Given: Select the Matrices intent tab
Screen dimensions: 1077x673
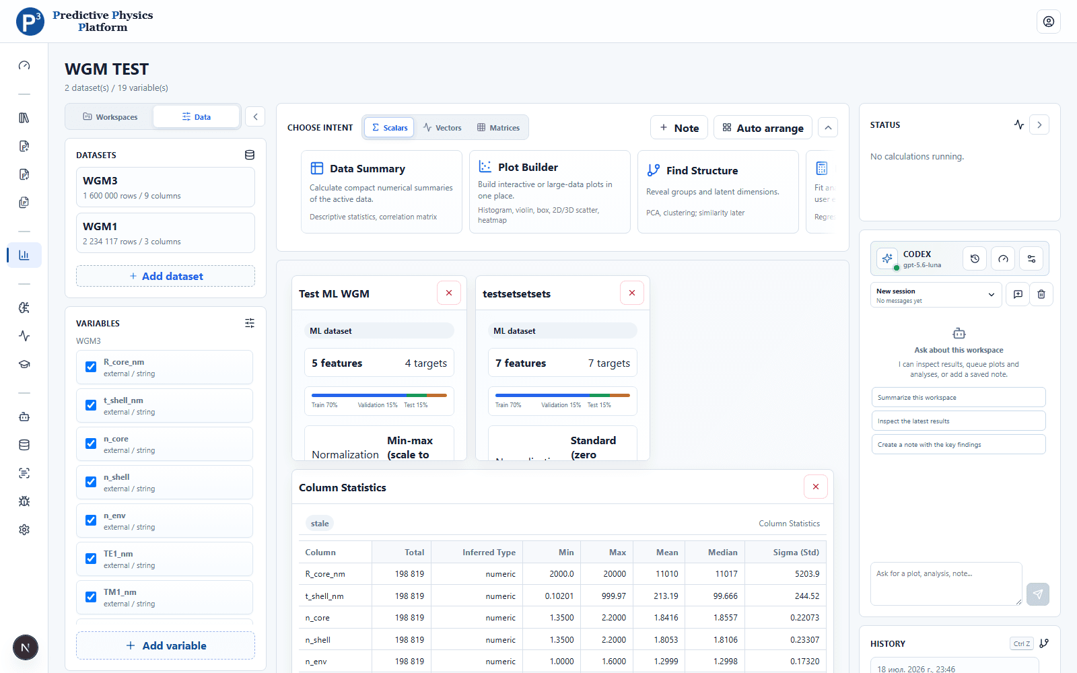Looking at the screenshot, I should click(498, 127).
